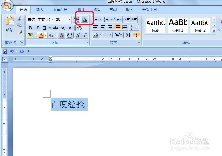The width and height of the screenshot is (222, 156).
Task: Open the 段落 dialog launcher
Action: click(x=139, y=42)
